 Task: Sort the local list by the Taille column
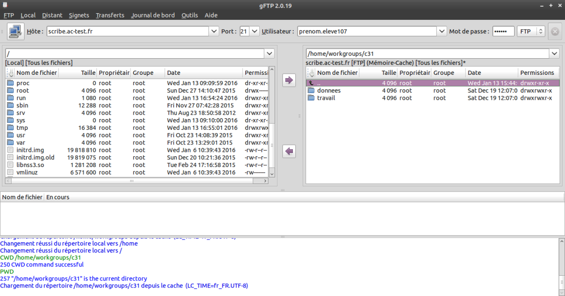(78, 73)
